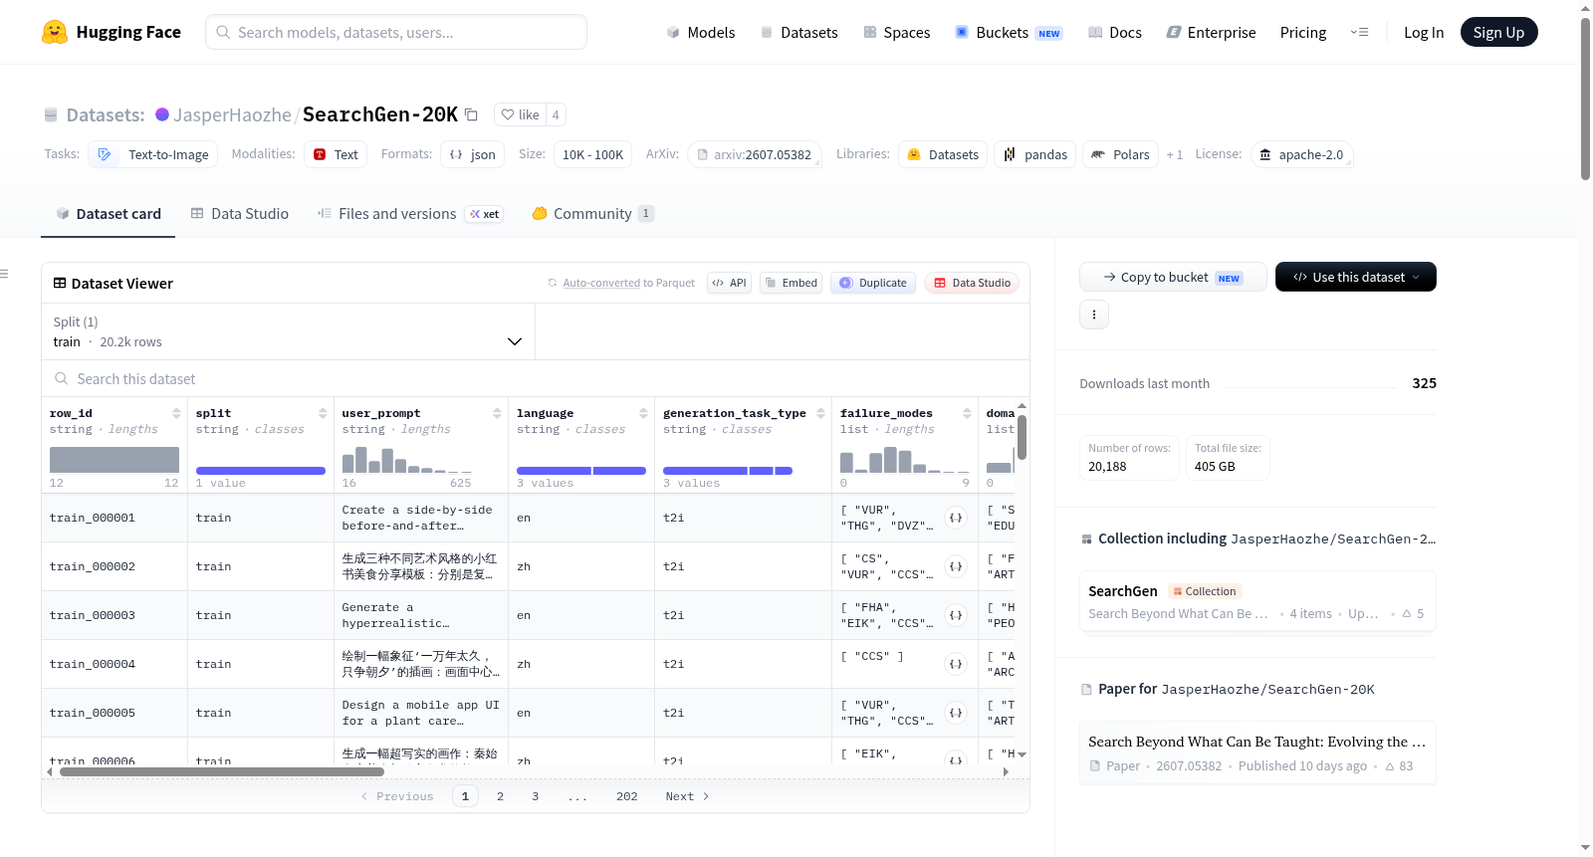
Task: Sort by the split column
Action: pos(323,413)
